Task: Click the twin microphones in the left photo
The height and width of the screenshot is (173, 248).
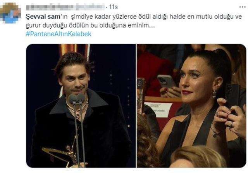Action: pos(77,99)
